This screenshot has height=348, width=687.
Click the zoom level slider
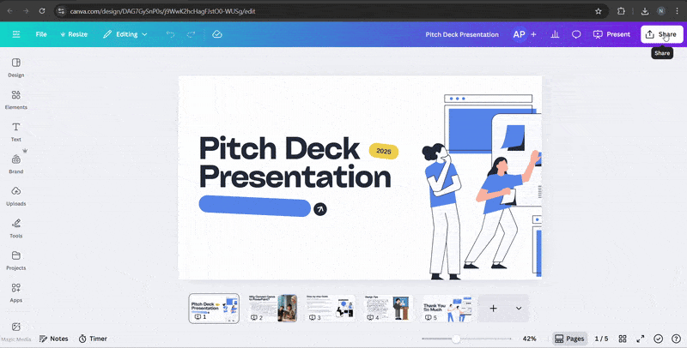tap(457, 339)
